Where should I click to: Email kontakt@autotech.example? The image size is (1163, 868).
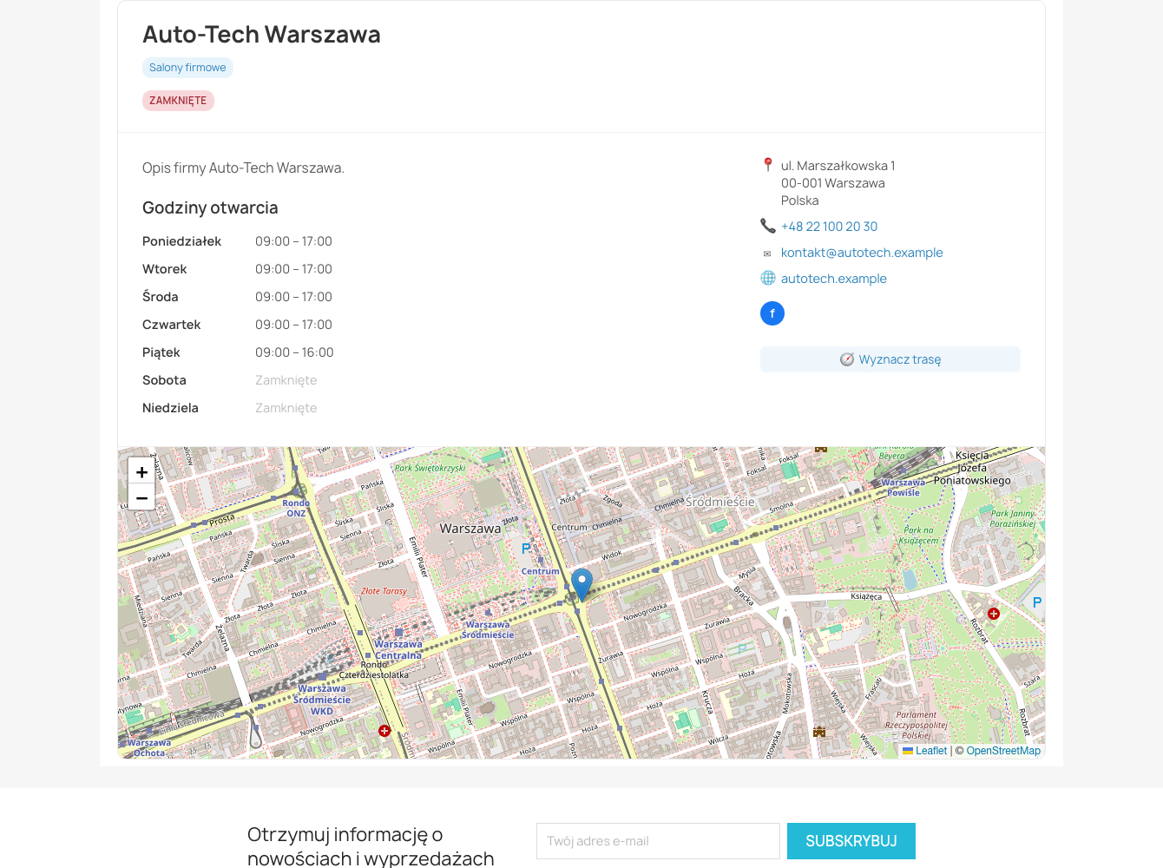862,253
